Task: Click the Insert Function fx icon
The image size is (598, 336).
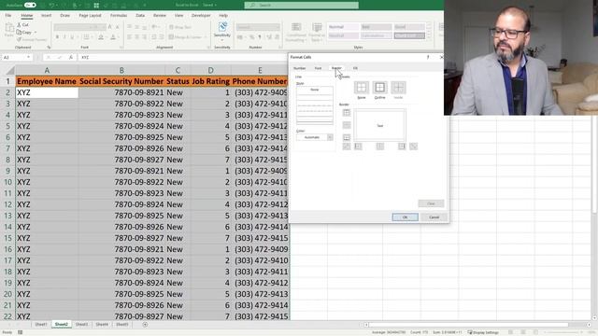Action: [x=71, y=57]
